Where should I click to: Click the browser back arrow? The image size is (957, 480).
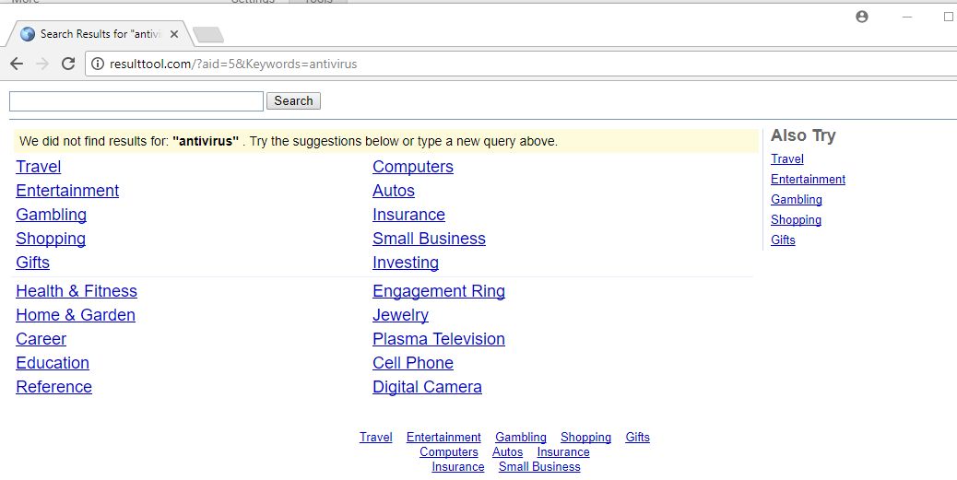point(16,64)
